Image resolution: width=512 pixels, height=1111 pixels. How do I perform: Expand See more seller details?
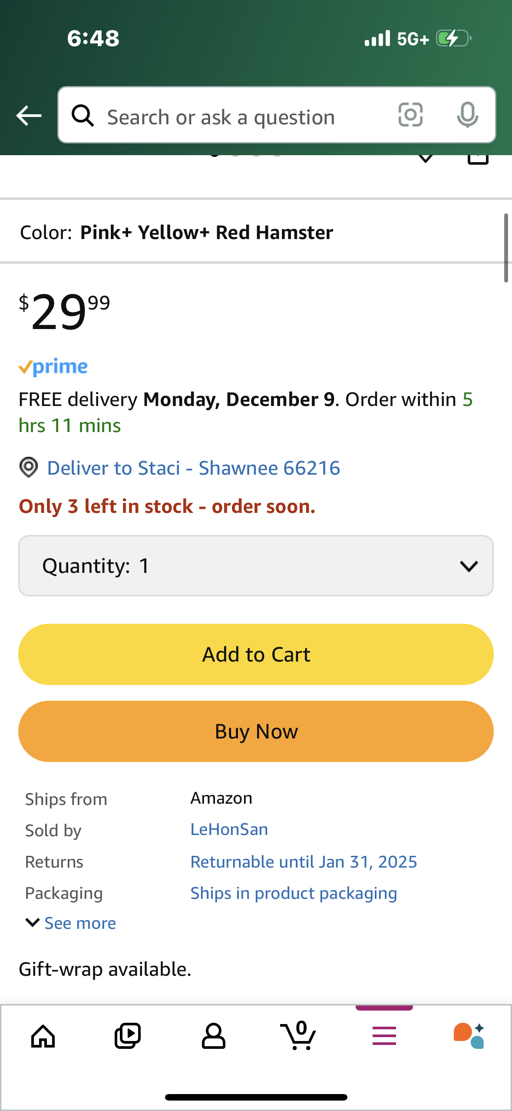tap(71, 923)
